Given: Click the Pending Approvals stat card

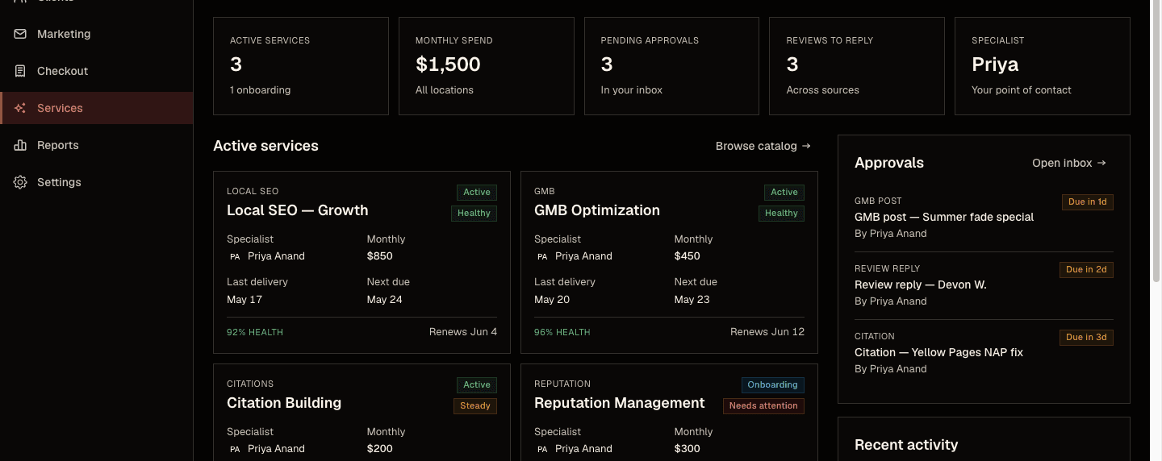Looking at the screenshot, I should [x=672, y=66].
